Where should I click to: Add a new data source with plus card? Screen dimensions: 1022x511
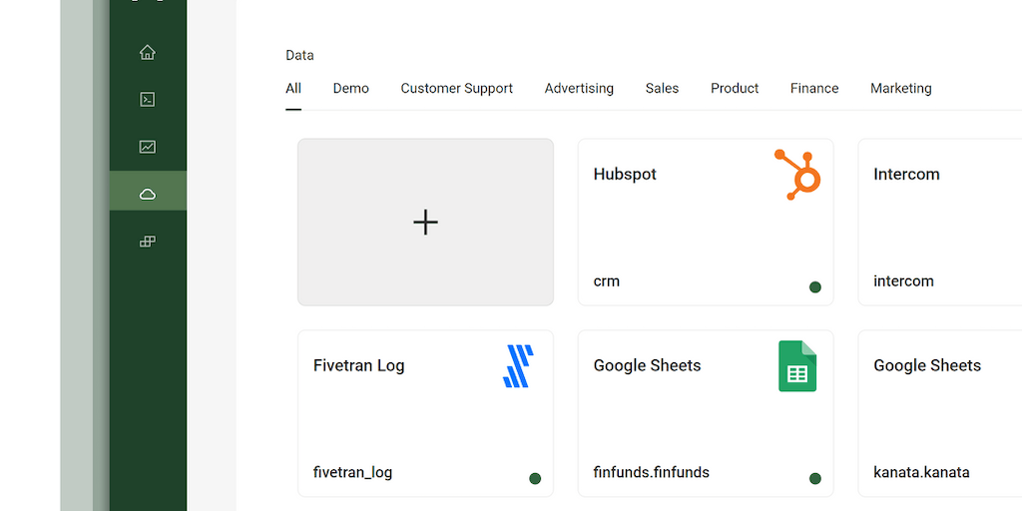[425, 222]
